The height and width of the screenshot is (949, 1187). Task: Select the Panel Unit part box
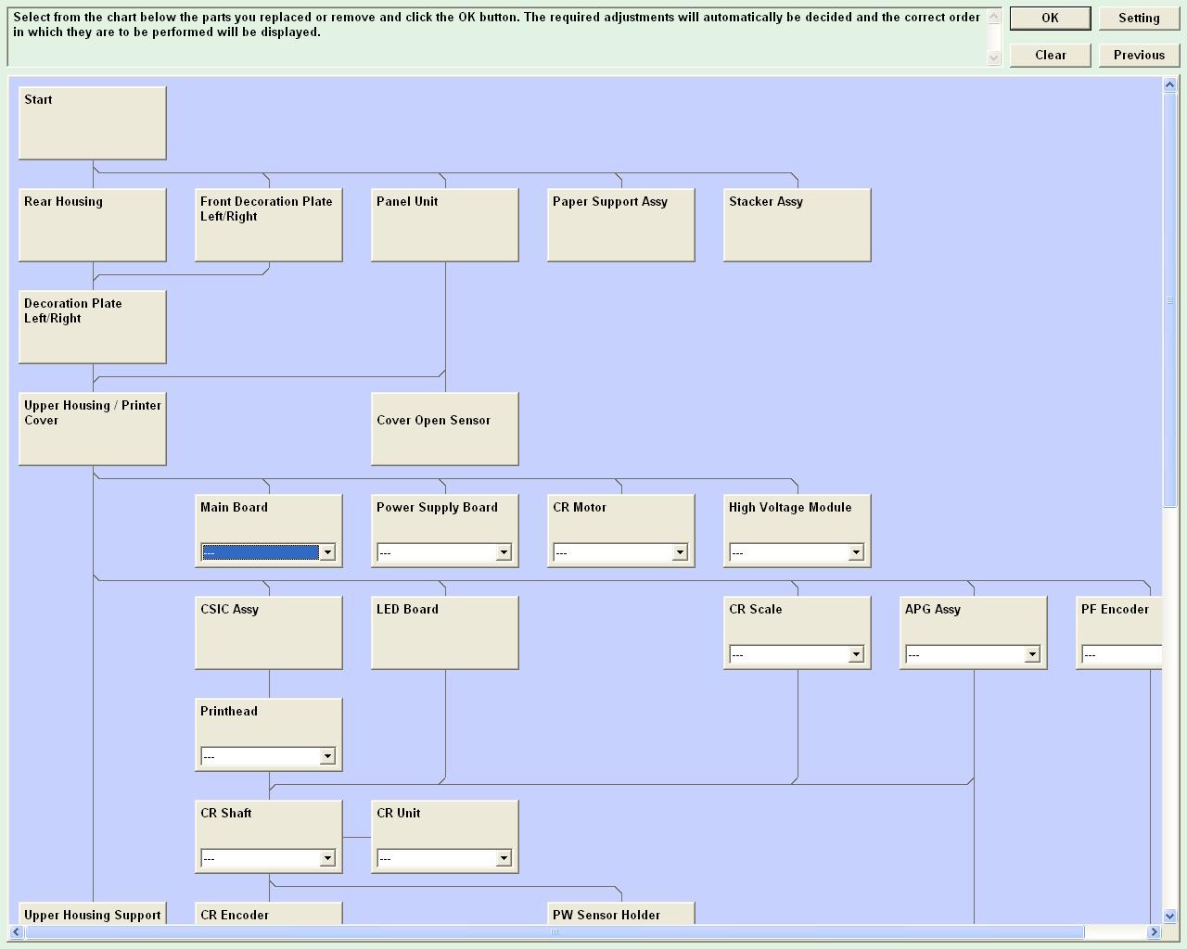point(445,225)
